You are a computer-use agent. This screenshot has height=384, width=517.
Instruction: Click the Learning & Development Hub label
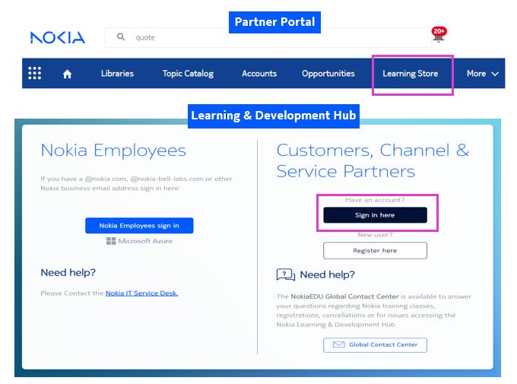click(x=274, y=116)
